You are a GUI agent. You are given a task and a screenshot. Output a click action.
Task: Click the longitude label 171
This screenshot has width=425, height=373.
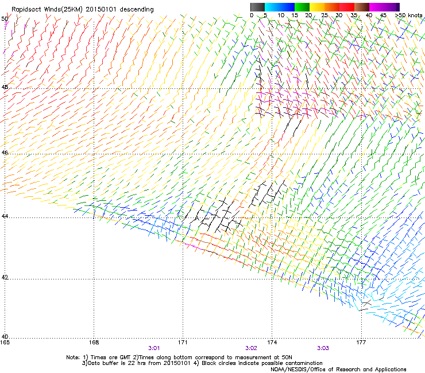pyautogui.click(x=183, y=343)
